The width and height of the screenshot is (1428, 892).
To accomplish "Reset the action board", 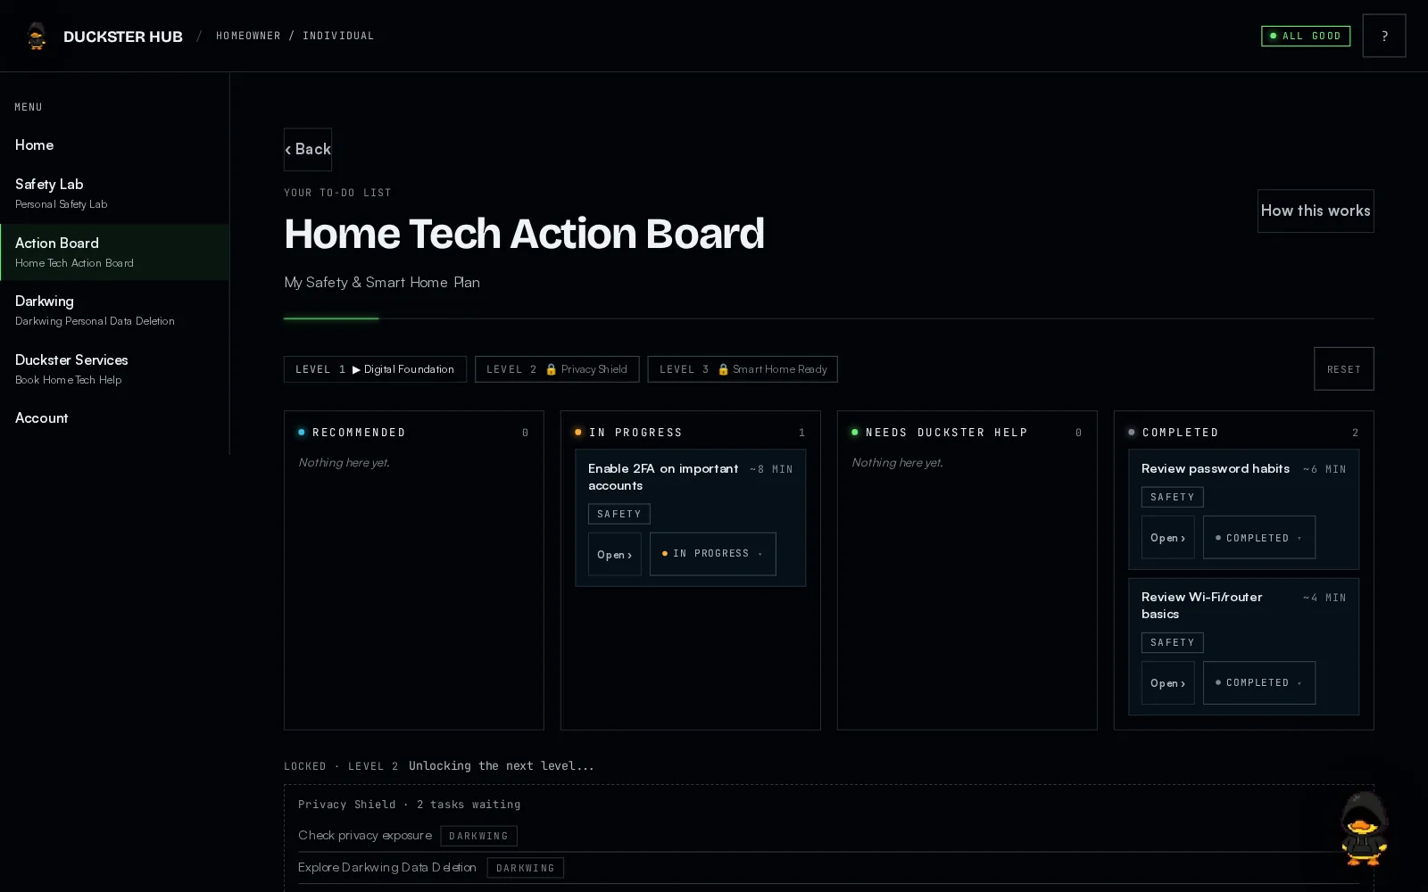I will tap(1343, 368).
